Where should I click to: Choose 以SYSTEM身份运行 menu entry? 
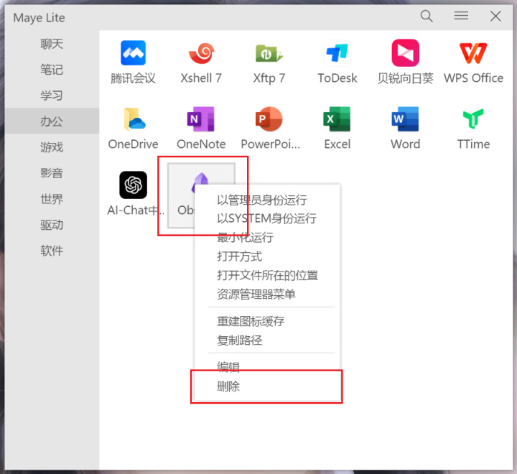pos(267,218)
